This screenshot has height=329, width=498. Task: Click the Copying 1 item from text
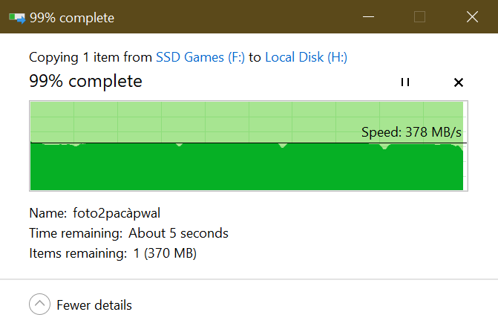(x=91, y=57)
